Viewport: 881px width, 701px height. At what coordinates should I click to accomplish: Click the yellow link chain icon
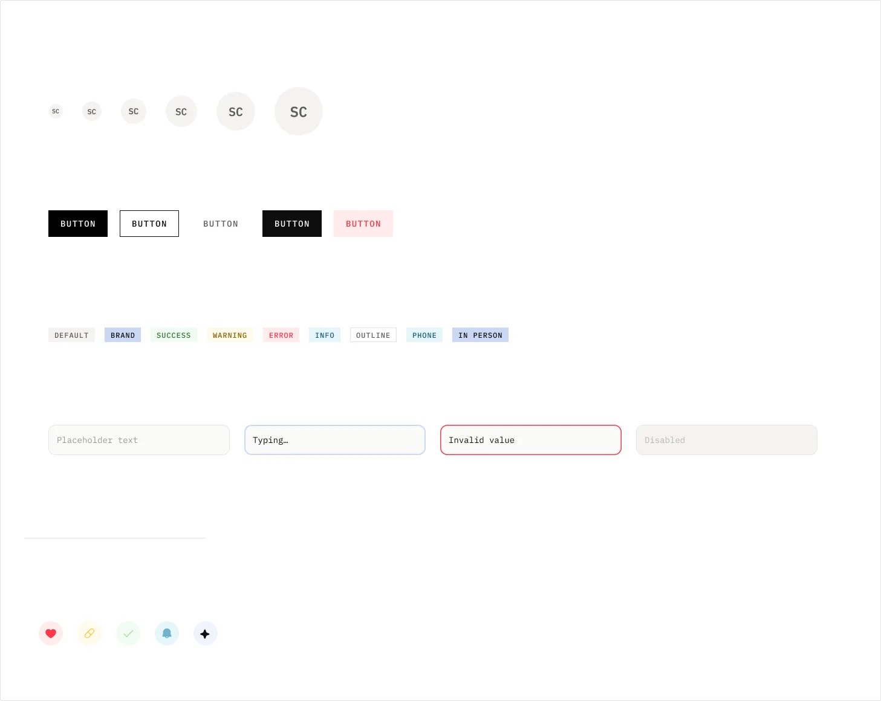tap(89, 633)
